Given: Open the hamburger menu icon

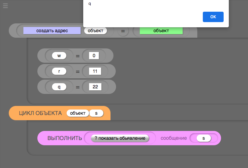Looking at the screenshot, I should tap(6, 6).
